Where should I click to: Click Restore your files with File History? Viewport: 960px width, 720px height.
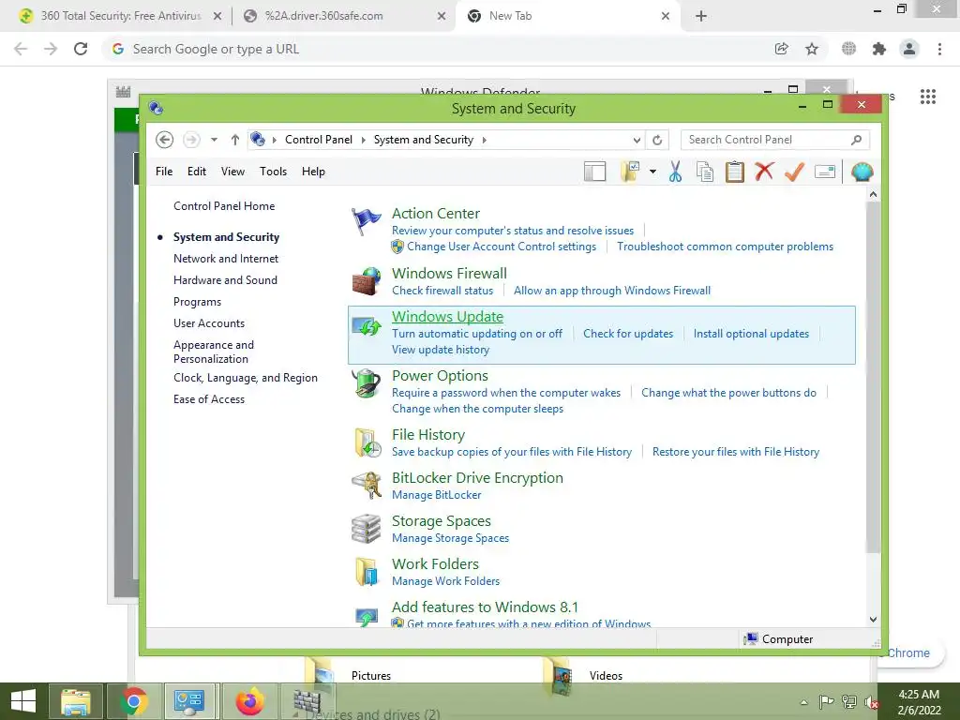pyautogui.click(x=736, y=452)
